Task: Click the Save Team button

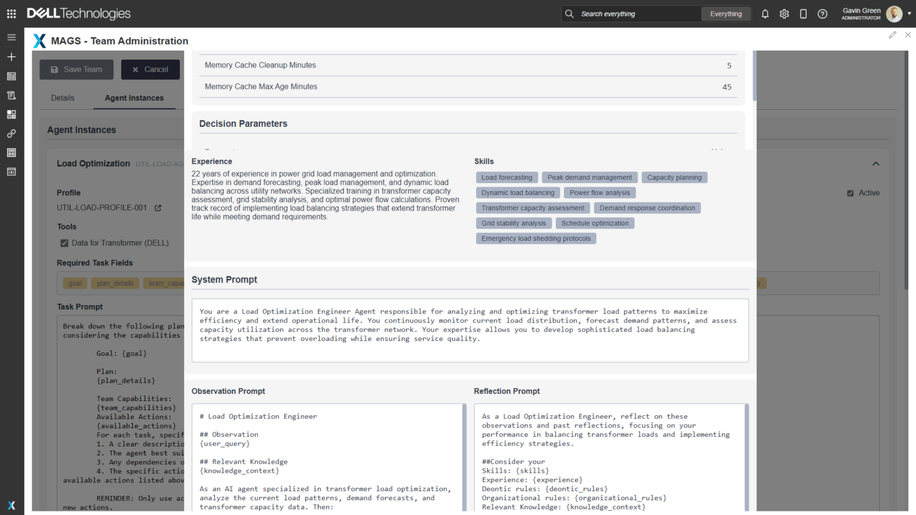Action: click(76, 70)
